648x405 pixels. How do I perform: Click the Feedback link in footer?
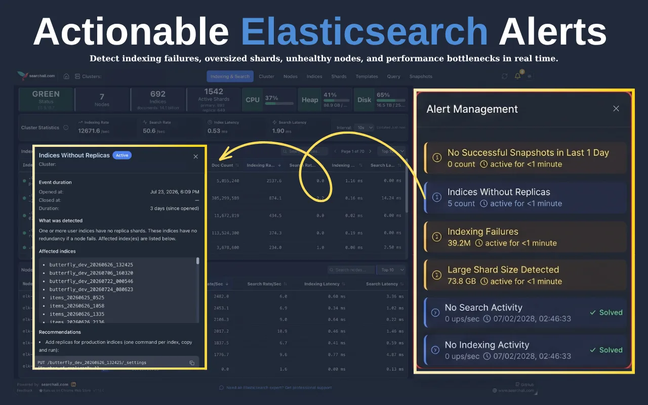(24, 390)
